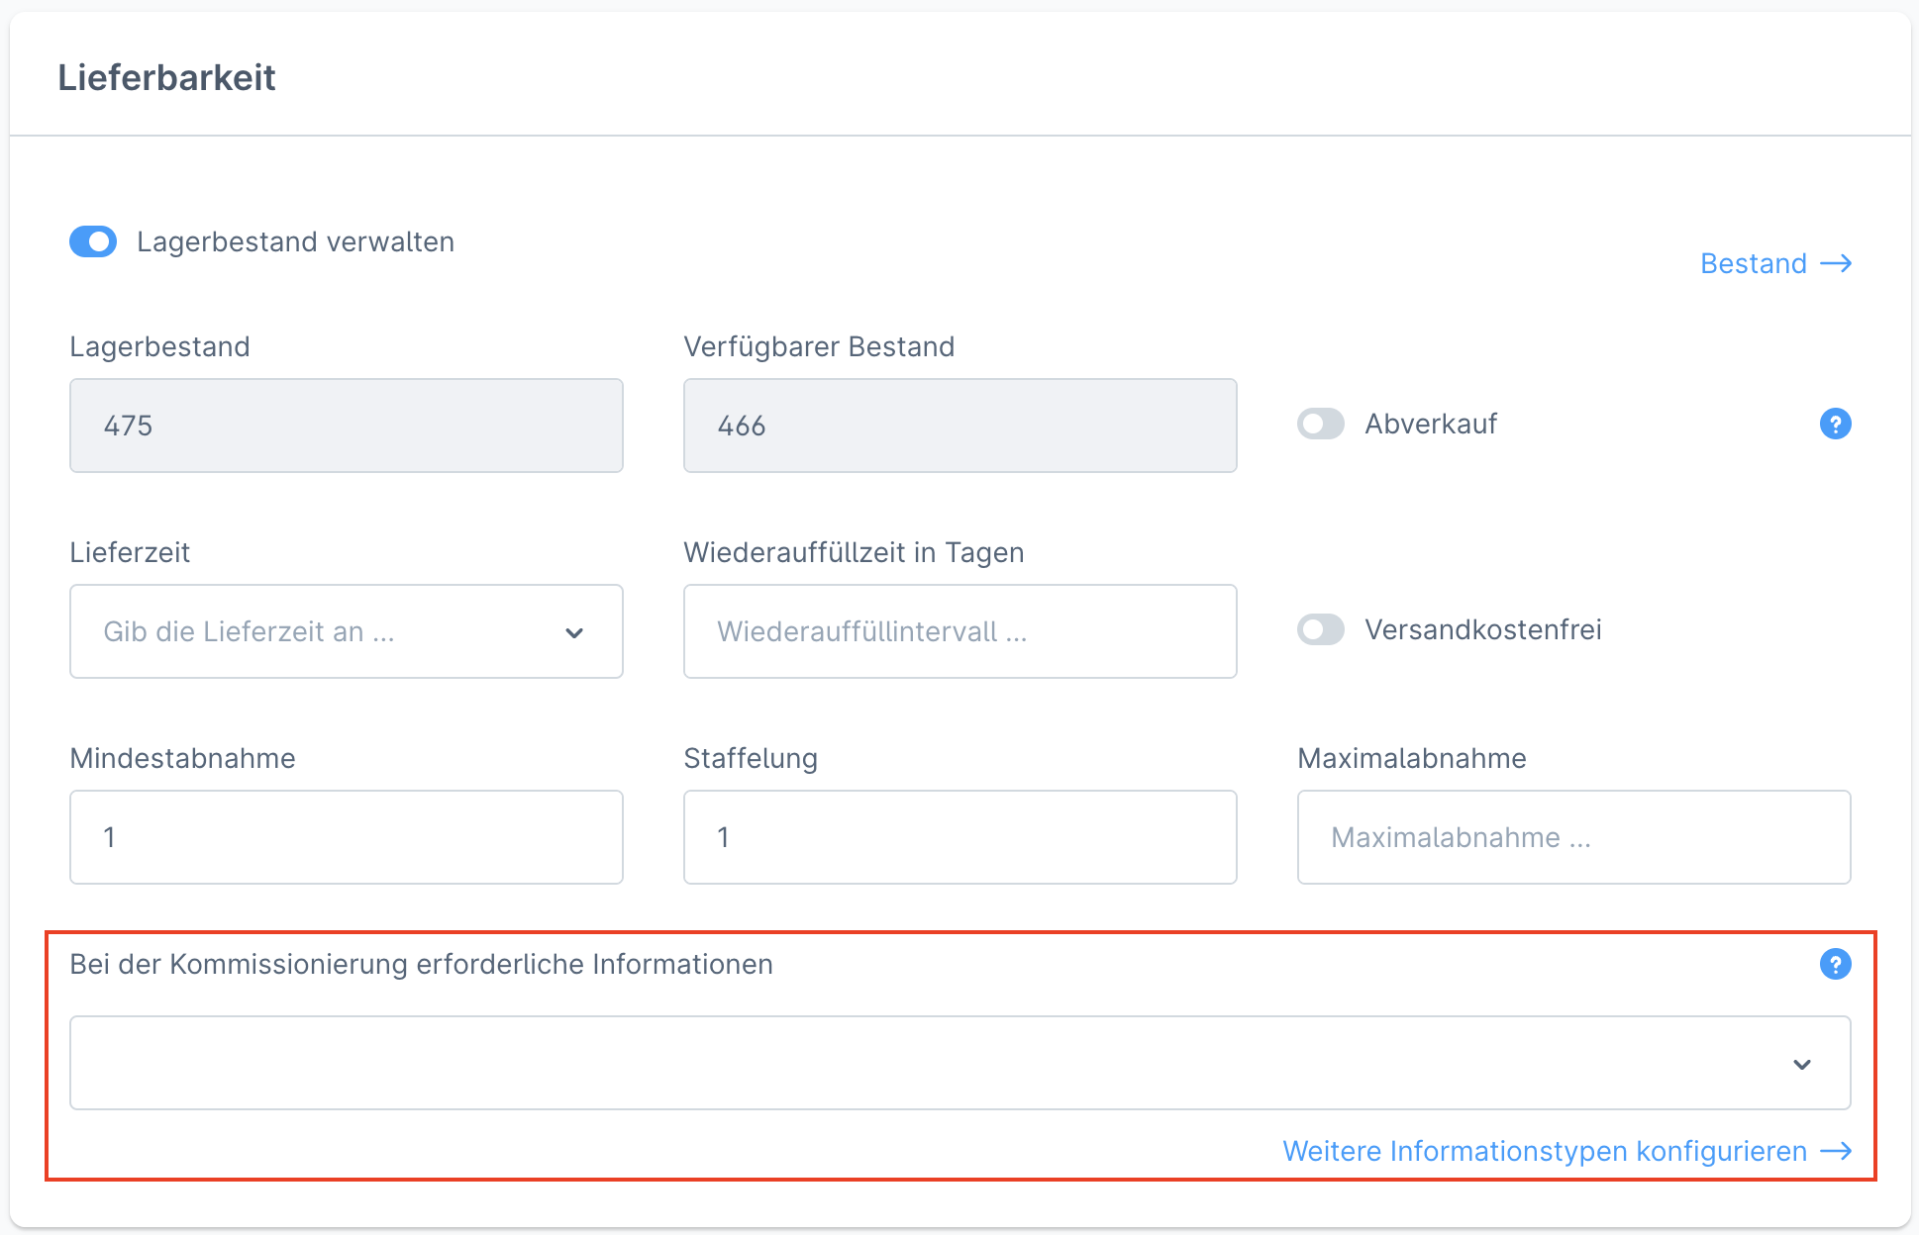This screenshot has width=1919, height=1235.
Task: Click the arrow icon next to Bestand
Action: click(1839, 263)
